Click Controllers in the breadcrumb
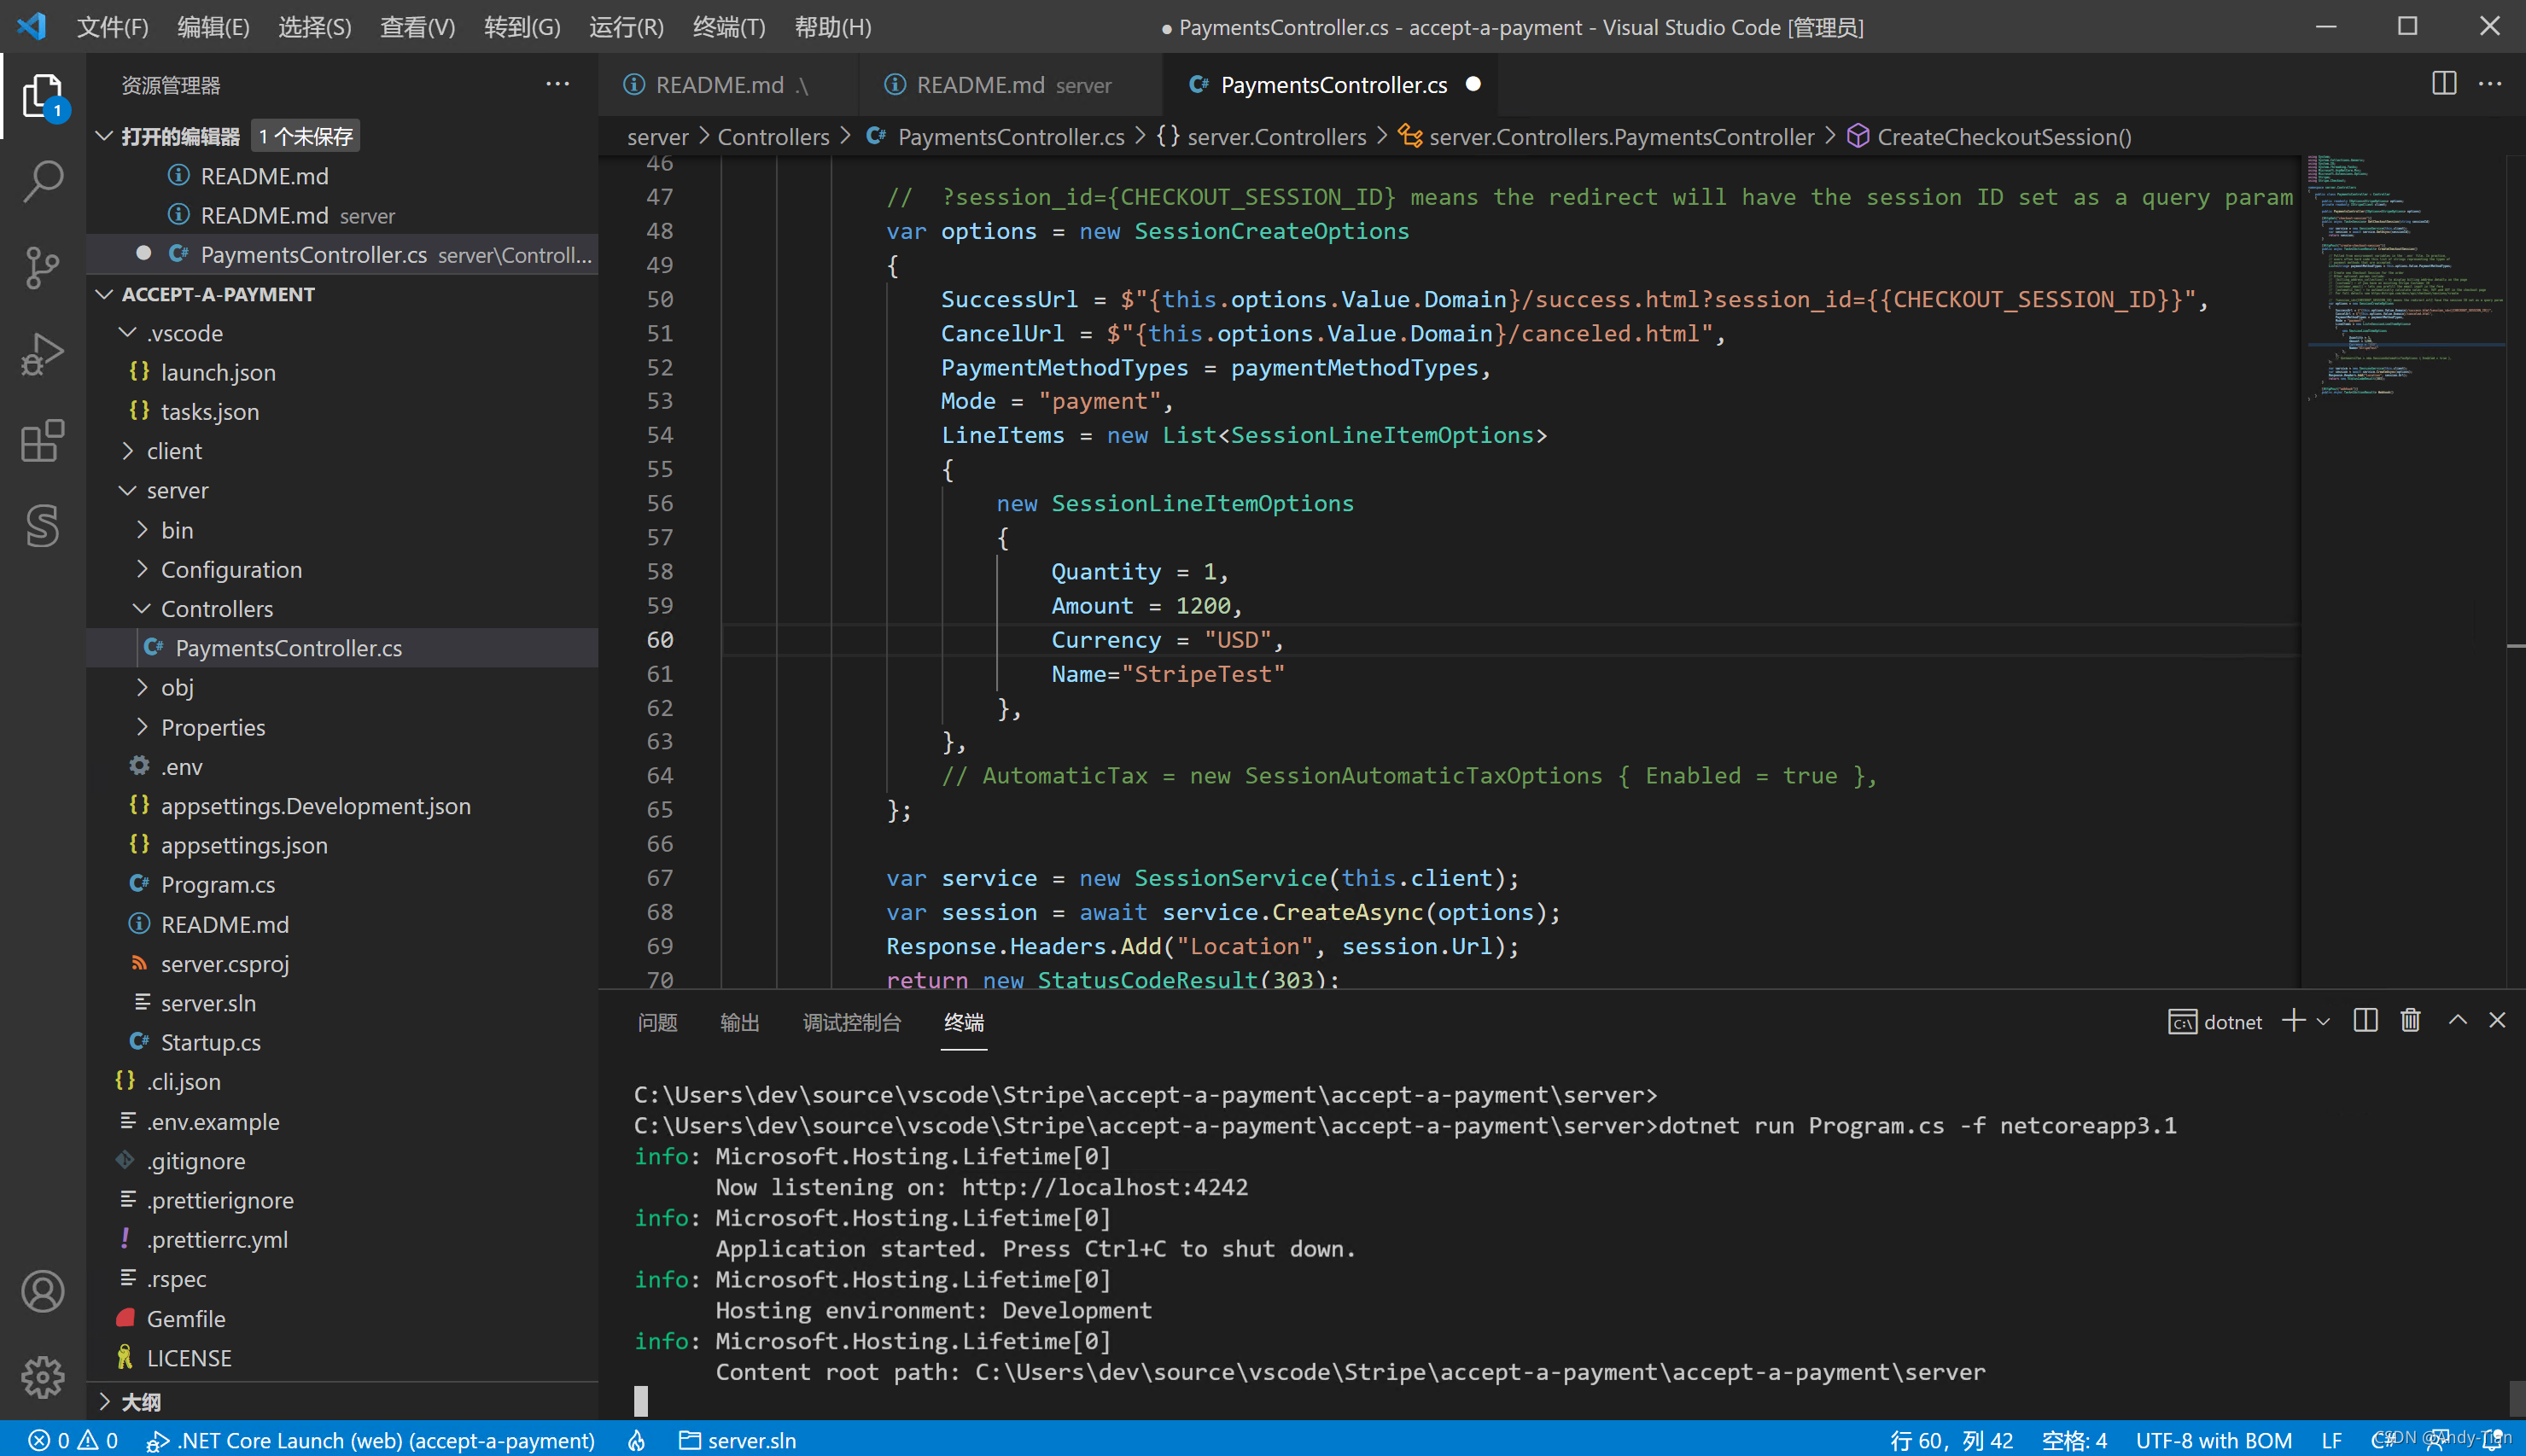 coord(773,137)
